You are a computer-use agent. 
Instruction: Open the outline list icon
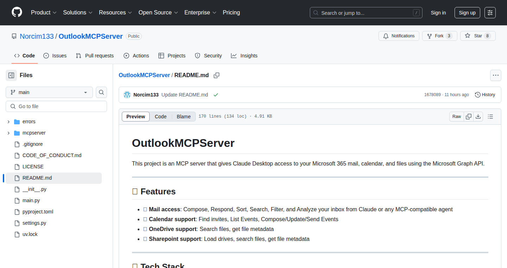pos(490,117)
